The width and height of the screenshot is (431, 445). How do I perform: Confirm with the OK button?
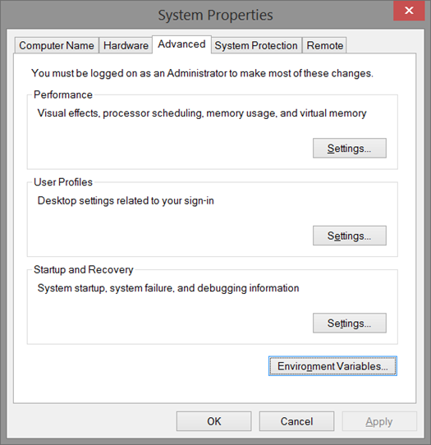coord(214,421)
